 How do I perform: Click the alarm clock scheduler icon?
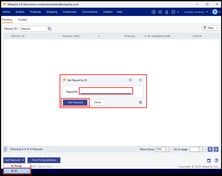point(173,12)
